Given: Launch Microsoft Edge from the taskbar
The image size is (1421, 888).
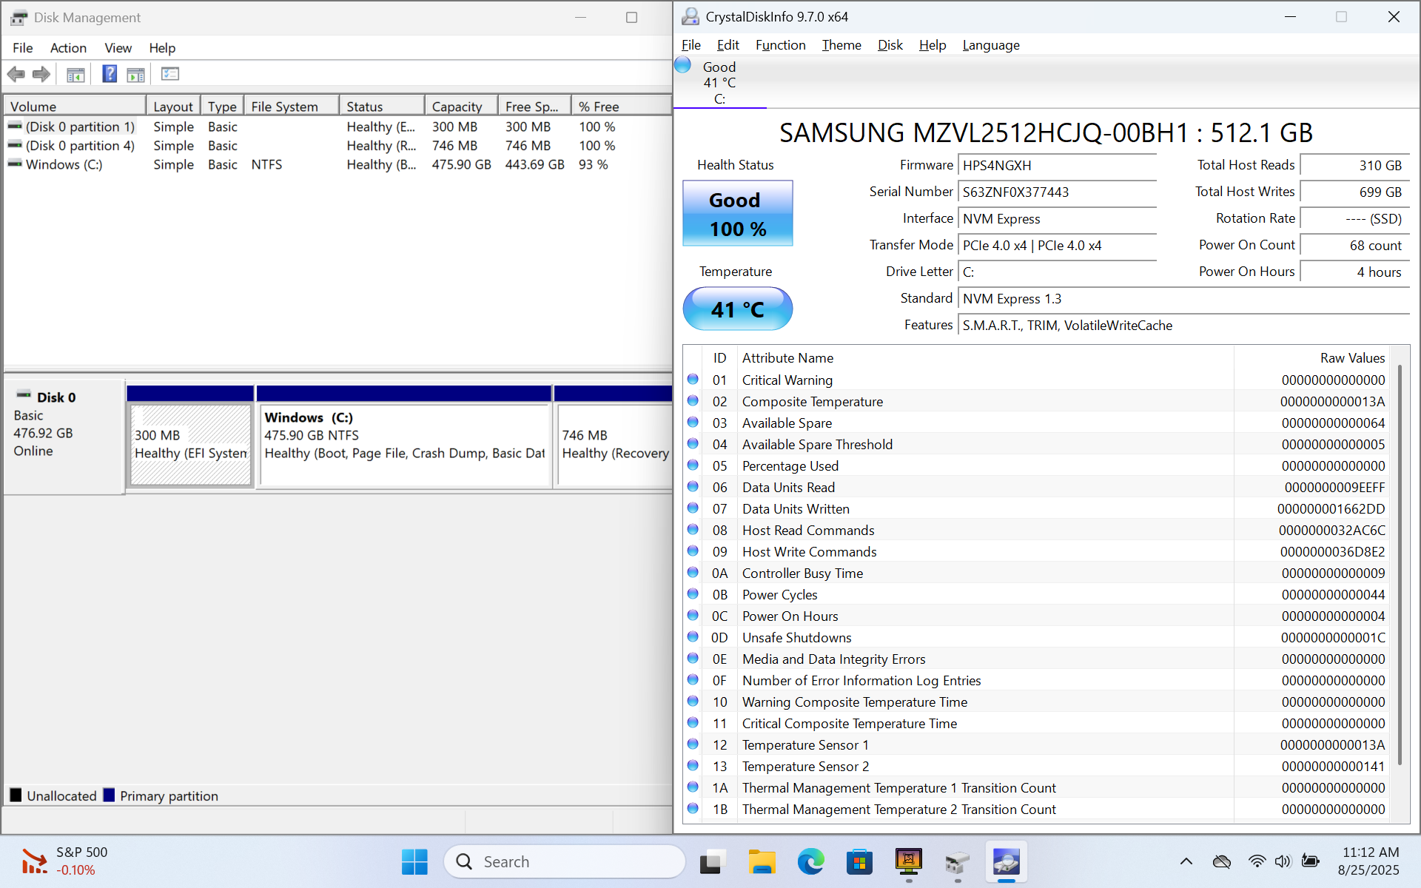Looking at the screenshot, I should coord(810,861).
